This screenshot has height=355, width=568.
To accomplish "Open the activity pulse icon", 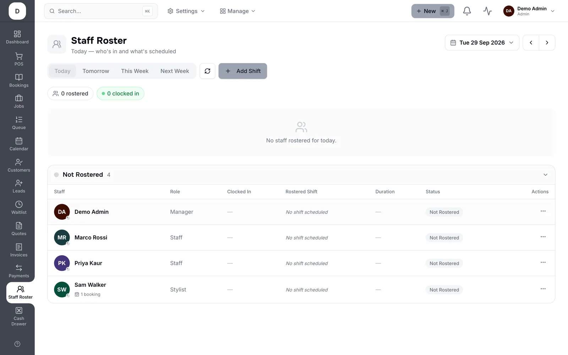I will [487, 11].
